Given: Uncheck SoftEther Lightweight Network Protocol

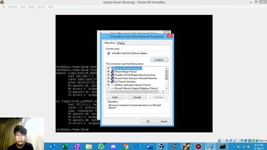Looking at the screenshot, I should coord(108,85).
